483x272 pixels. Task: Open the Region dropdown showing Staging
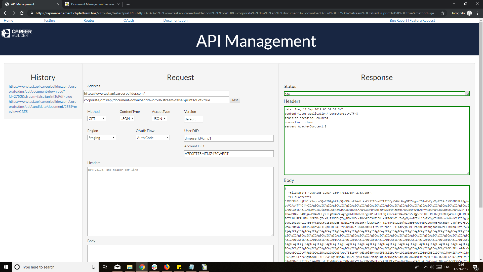coord(102,138)
